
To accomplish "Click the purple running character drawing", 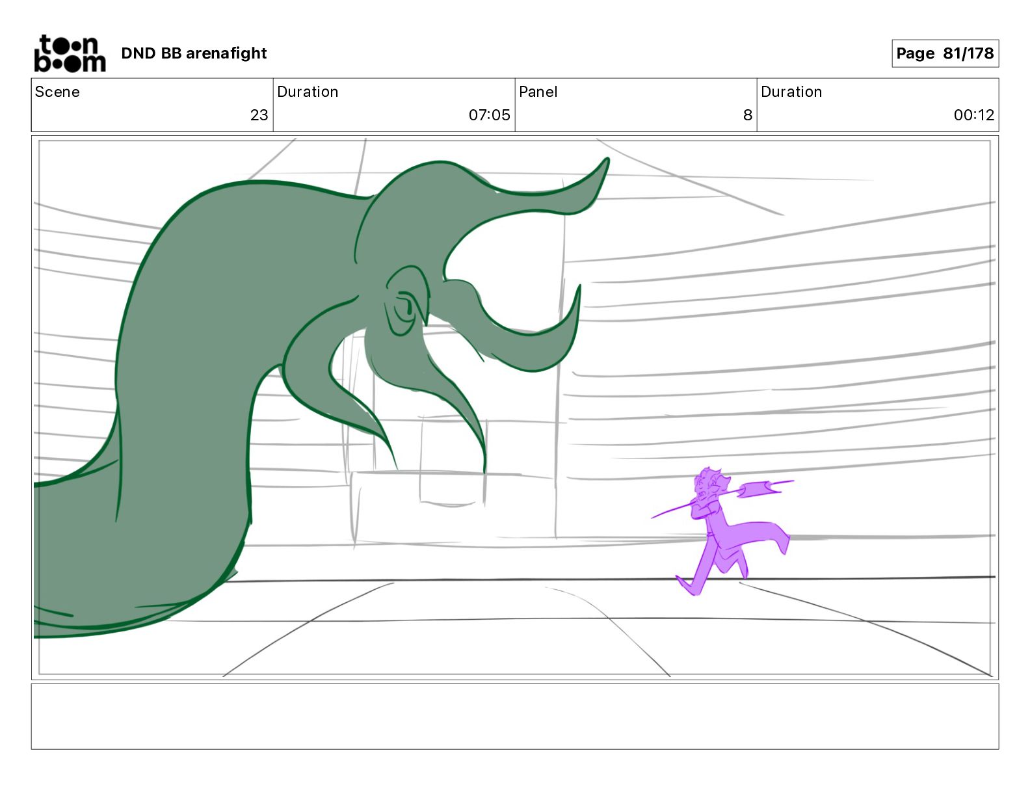I will click(722, 530).
